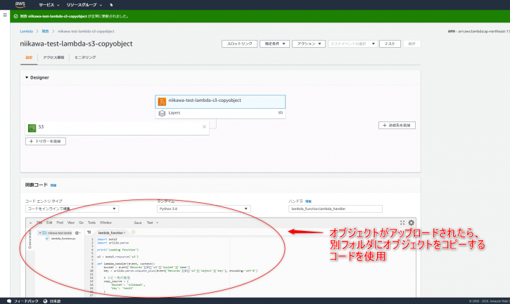The image size is (510, 304).
Task: Click the pin icon in the top bar
Action: (x=111, y=5)
